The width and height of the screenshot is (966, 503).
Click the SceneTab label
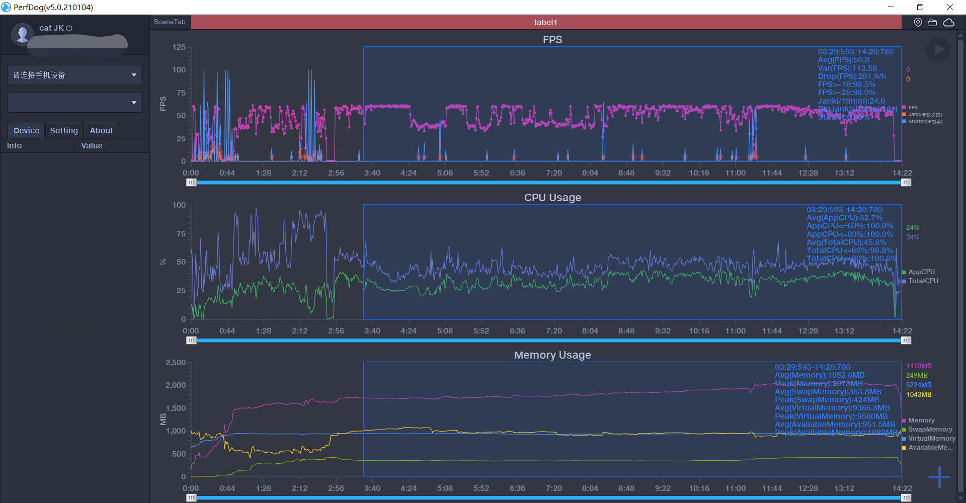click(170, 22)
